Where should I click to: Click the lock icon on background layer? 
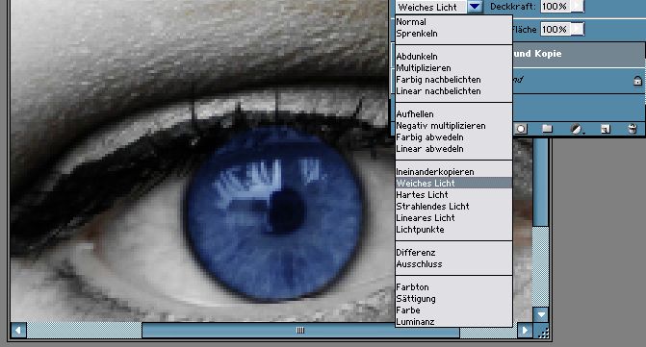click(x=637, y=81)
